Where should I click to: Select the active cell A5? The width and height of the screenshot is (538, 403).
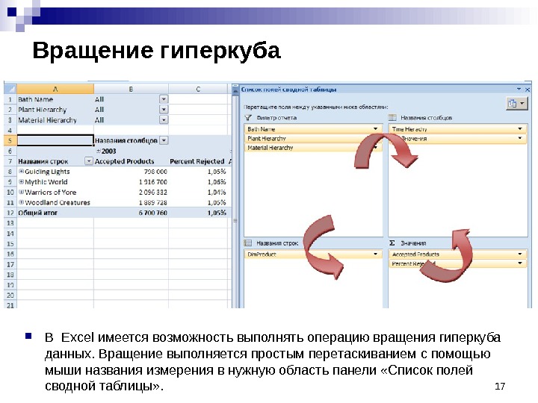[x=55, y=140]
